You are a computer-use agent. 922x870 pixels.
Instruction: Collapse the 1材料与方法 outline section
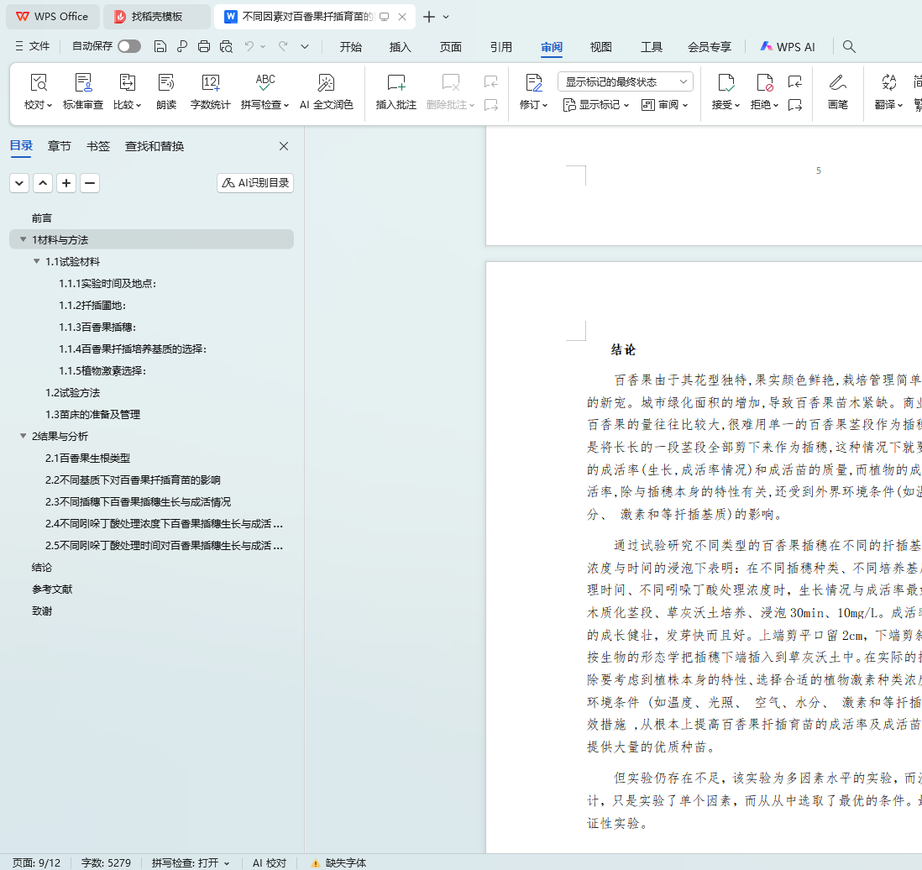23,240
